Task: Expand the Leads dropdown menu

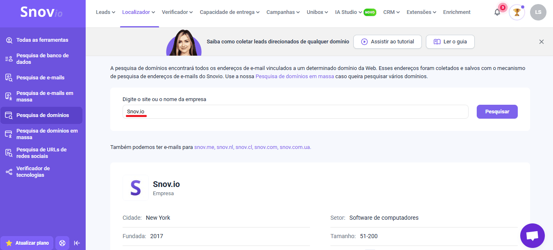Action: click(x=105, y=12)
